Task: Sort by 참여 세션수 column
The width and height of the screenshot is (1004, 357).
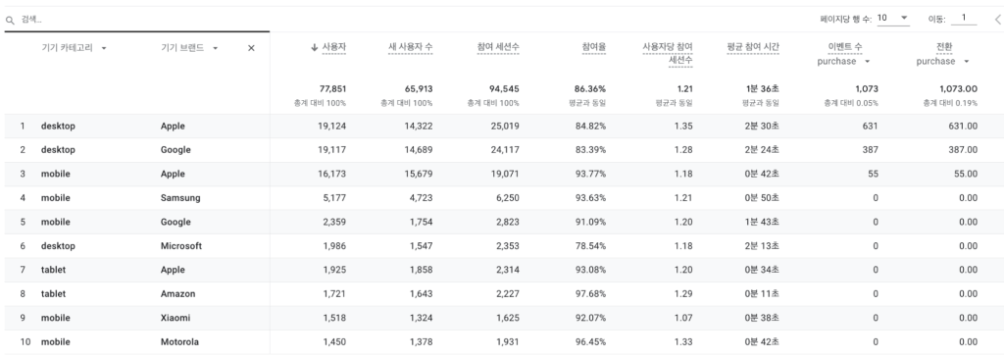Action: (x=498, y=47)
